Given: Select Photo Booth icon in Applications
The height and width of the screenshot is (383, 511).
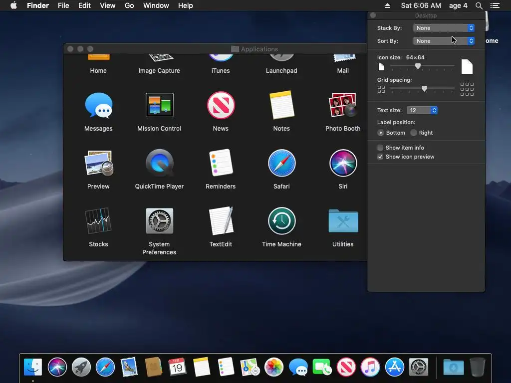Looking at the screenshot, I should click(342, 105).
